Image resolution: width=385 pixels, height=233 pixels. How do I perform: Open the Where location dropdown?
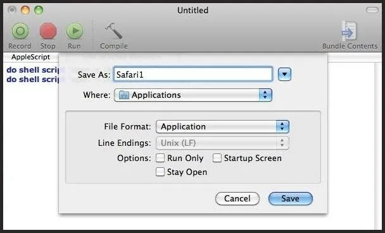tap(193, 95)
